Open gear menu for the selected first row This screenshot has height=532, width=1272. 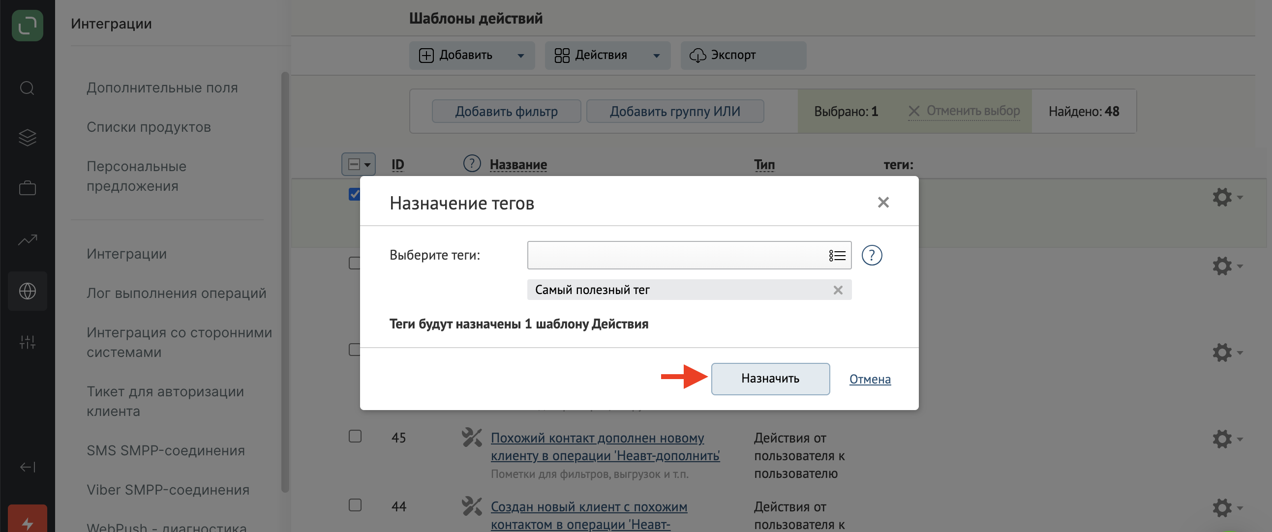tap(1227, 197)
